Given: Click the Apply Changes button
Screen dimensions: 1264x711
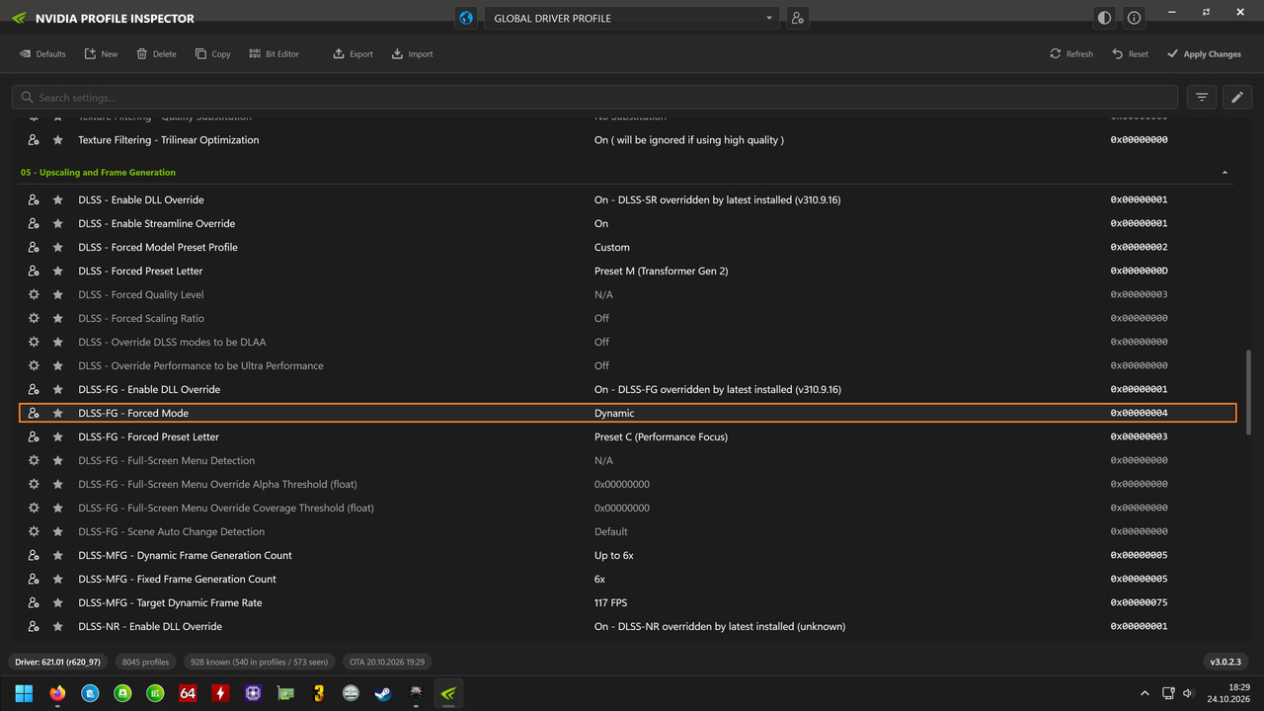Looking at the screenshot, I should [x=1204, y=54].
